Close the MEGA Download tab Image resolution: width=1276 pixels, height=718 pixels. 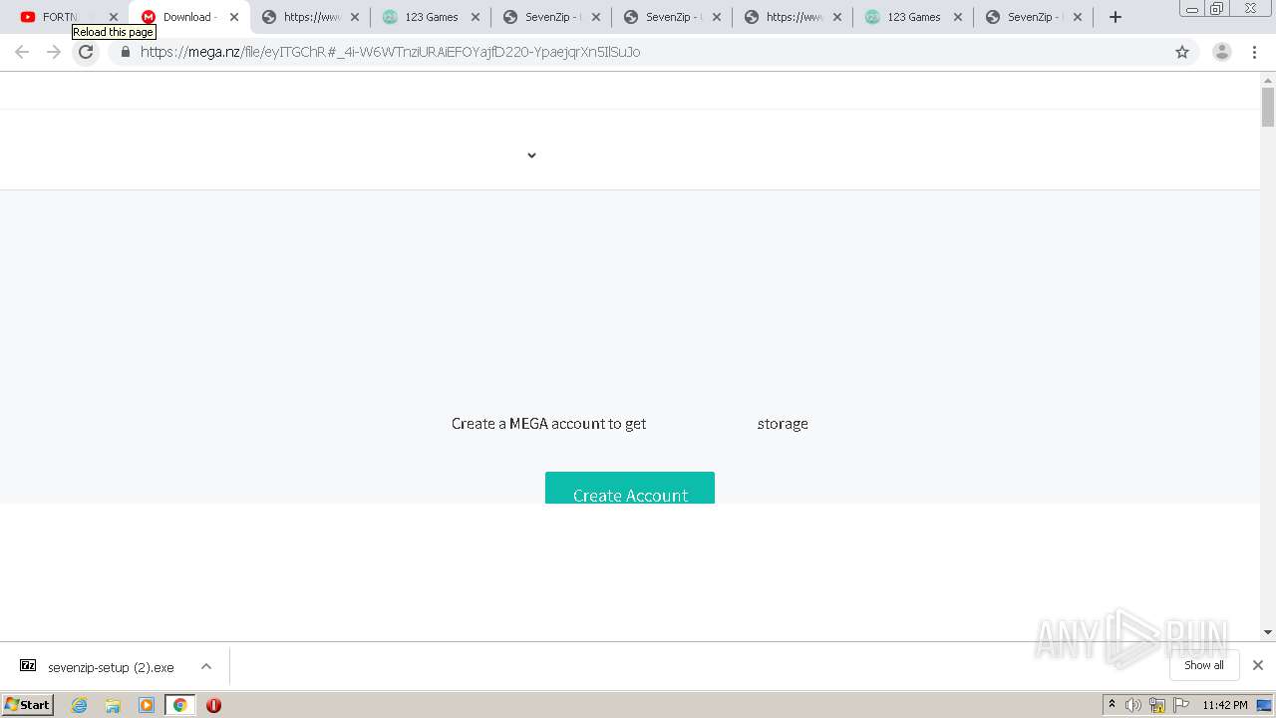pos(234,17)
